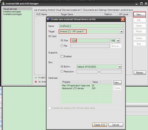Click the red X invalid AVD icon
This screenshot has height=130, width=148.
tap(36, 82)
